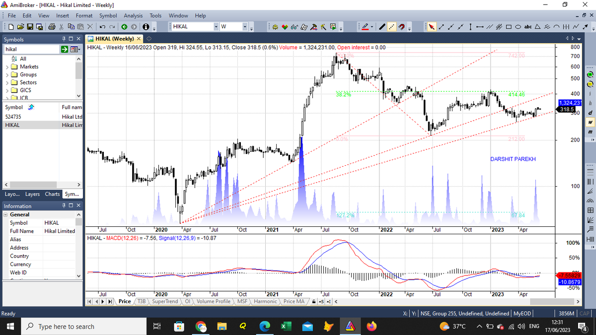Select the Fibonacci arcs study tool

[591, 201]
